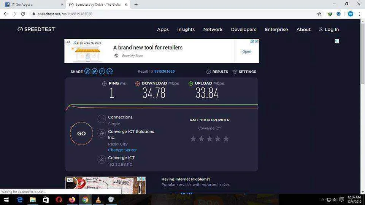Rate provider five stars
The image size is (365, 205).
coord(226,139)
